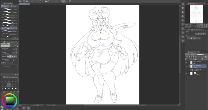
Task: Open the anti-aliasing options dropdown arrow
Action: pos(16,57)
